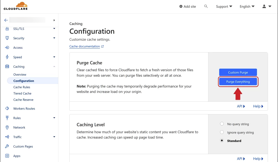278x162 pixels.
Task: Click the Caching server icon
Action: (7, 66)
